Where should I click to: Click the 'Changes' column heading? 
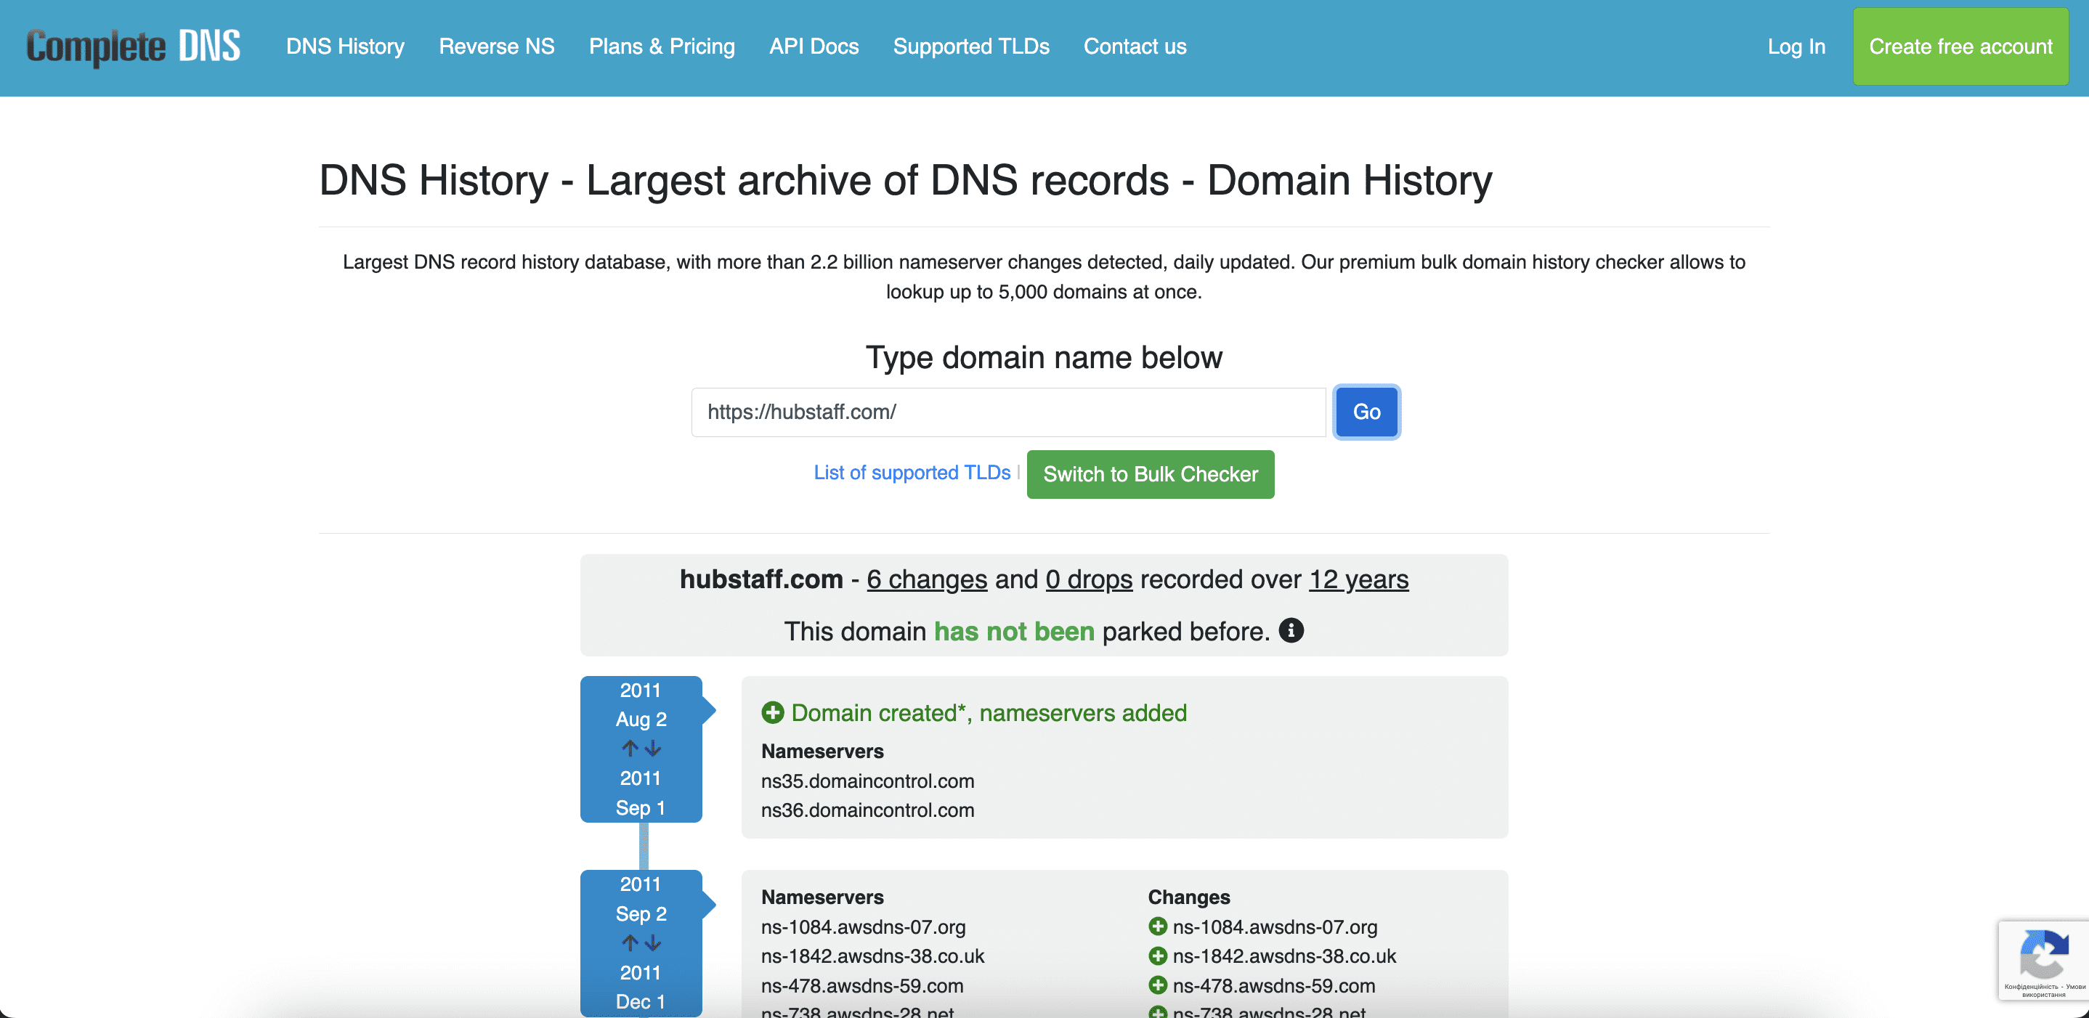coord(1189,897)
